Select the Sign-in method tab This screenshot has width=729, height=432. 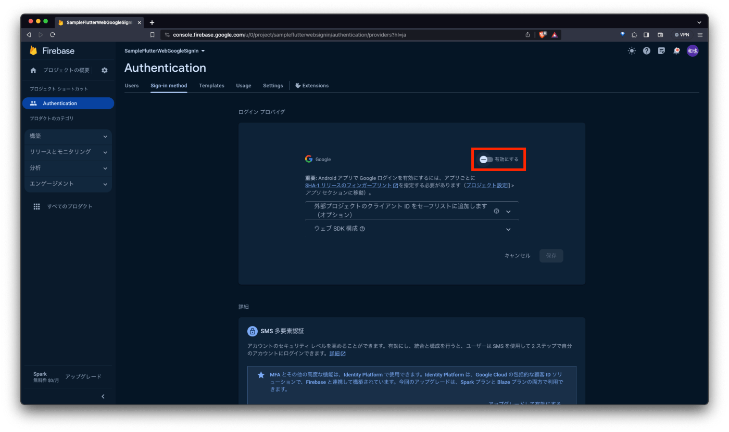[x=169, y=86]
